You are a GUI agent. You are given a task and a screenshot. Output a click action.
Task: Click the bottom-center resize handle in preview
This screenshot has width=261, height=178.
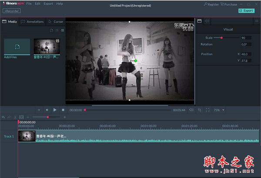[130, 100]
